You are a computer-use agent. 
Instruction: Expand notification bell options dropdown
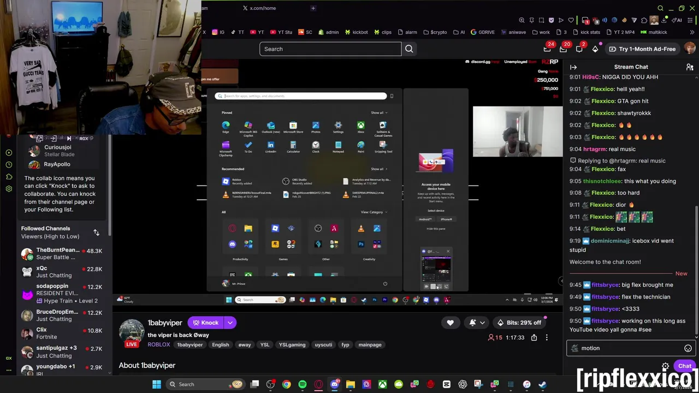[x=482, y=323]
